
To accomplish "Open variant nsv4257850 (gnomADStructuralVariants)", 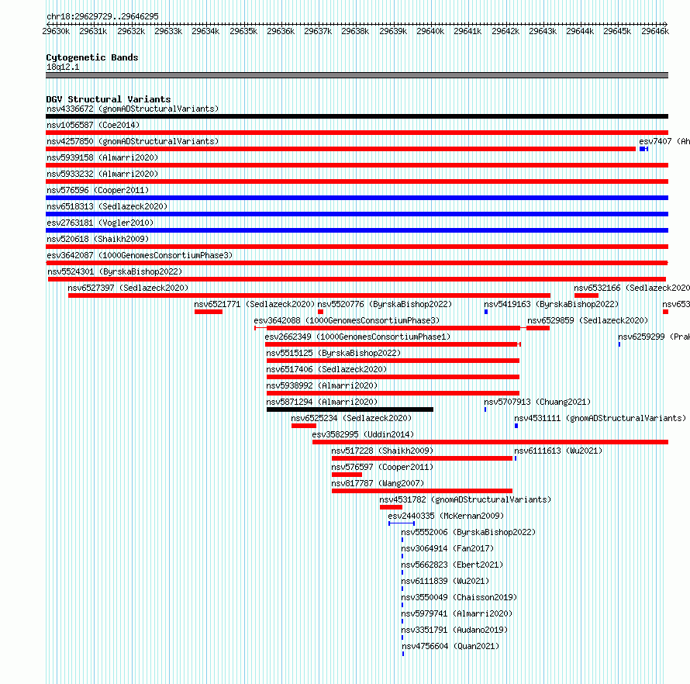I will pos(133,141).
